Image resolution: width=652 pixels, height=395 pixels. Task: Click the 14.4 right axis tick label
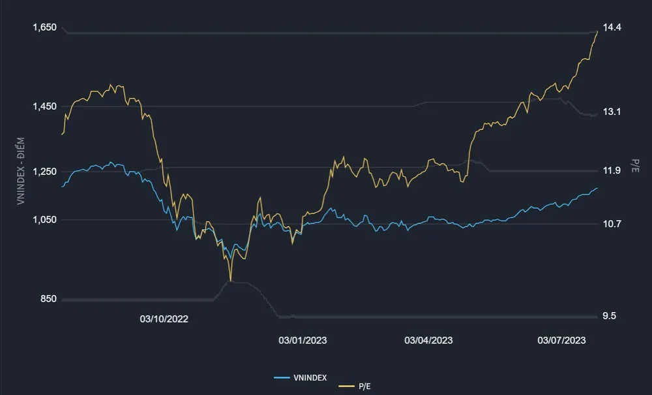[x=612, y=27]
